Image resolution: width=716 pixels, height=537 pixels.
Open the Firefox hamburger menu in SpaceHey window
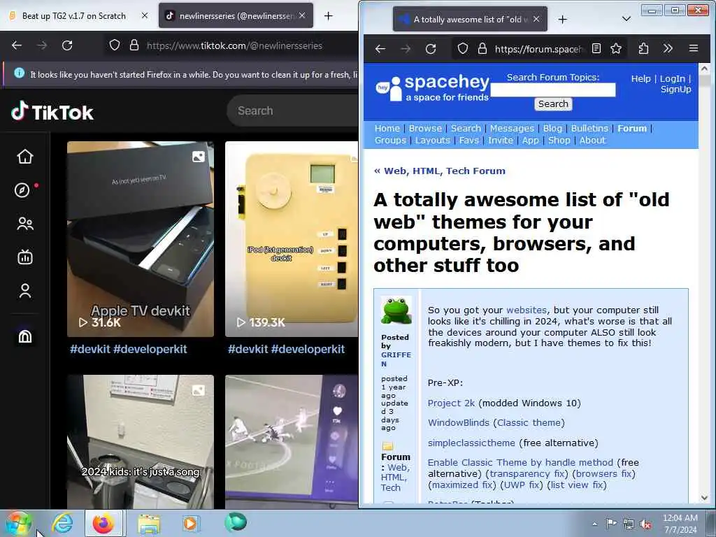click(694, 48)
